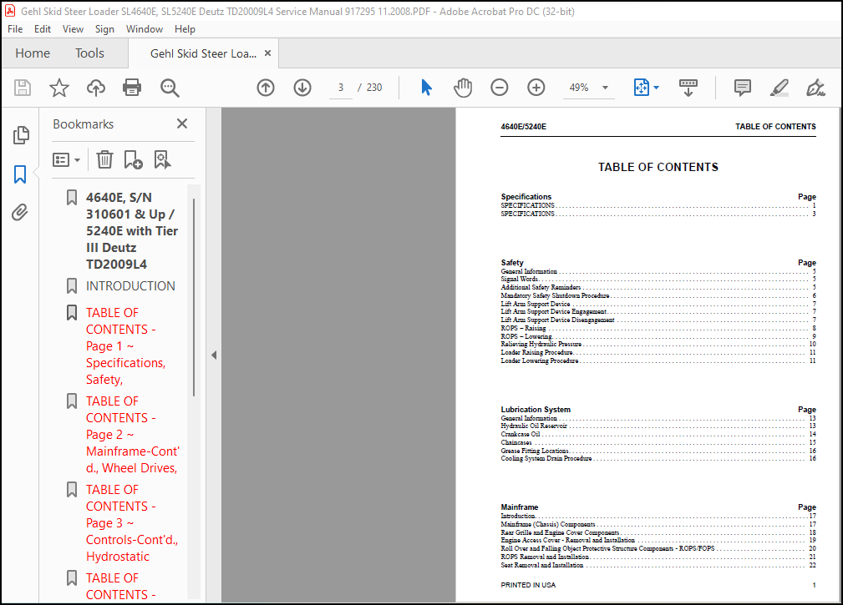Open Table of Contents Page 2 bookmark

(132, 434)
